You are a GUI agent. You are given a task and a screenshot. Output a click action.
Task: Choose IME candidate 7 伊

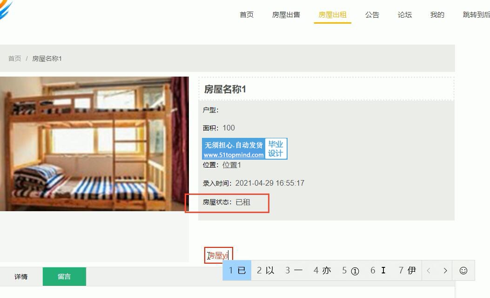(x=407, y=271)
